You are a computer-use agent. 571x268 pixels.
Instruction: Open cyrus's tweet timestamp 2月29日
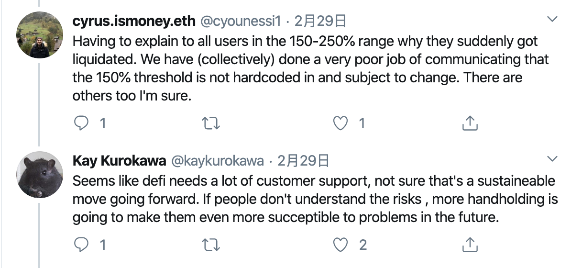[320, 22]
